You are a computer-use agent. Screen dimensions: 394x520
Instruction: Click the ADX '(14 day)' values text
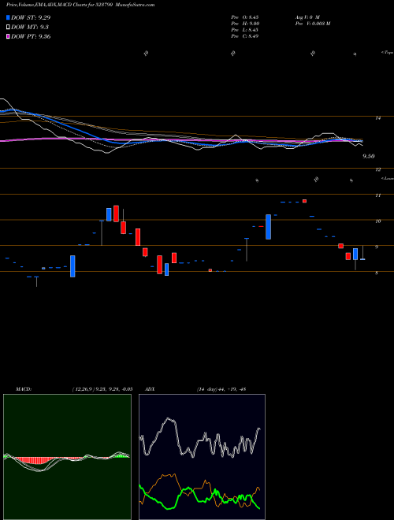221,389
